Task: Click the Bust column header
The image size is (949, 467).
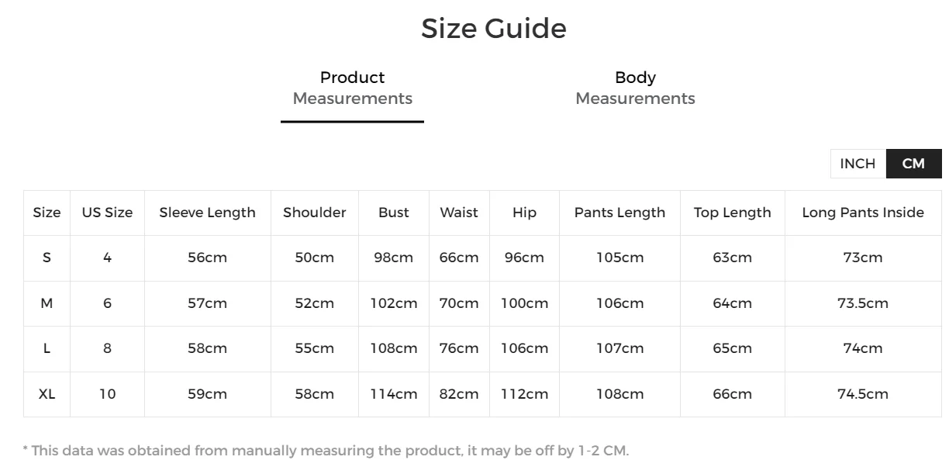Action: (393, 213)
